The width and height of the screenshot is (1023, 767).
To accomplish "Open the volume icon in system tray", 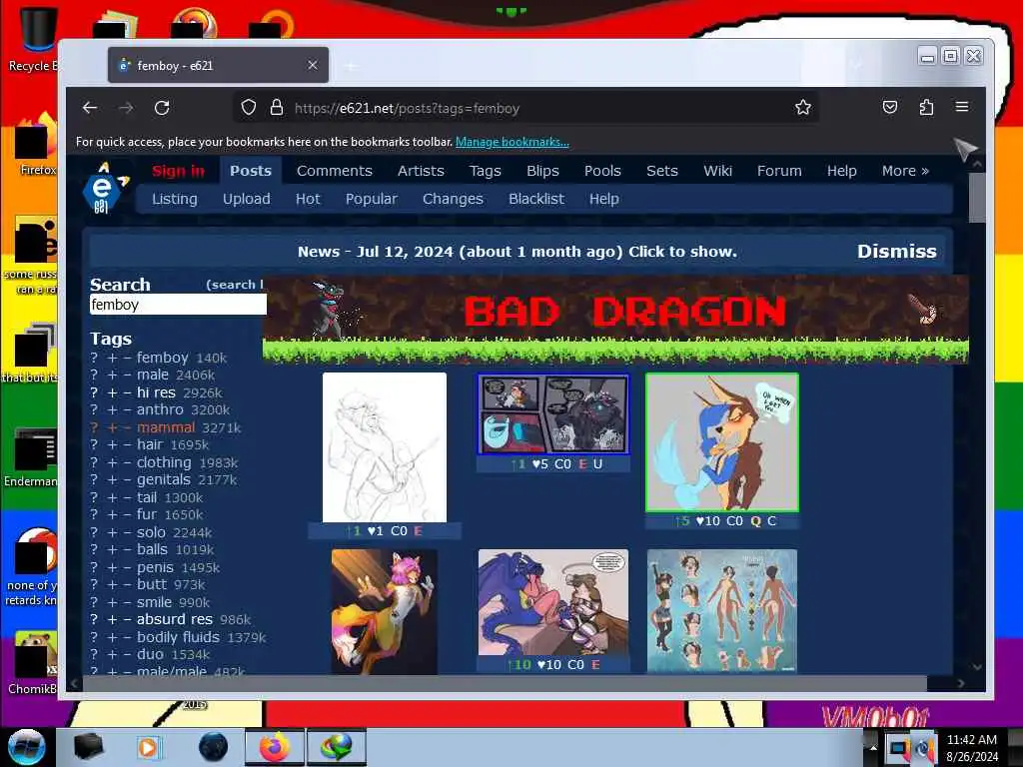I will [x=924, y=748].
